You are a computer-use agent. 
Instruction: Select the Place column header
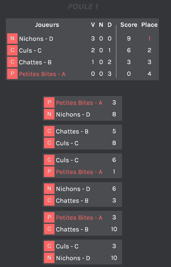[x=149, y=25]
